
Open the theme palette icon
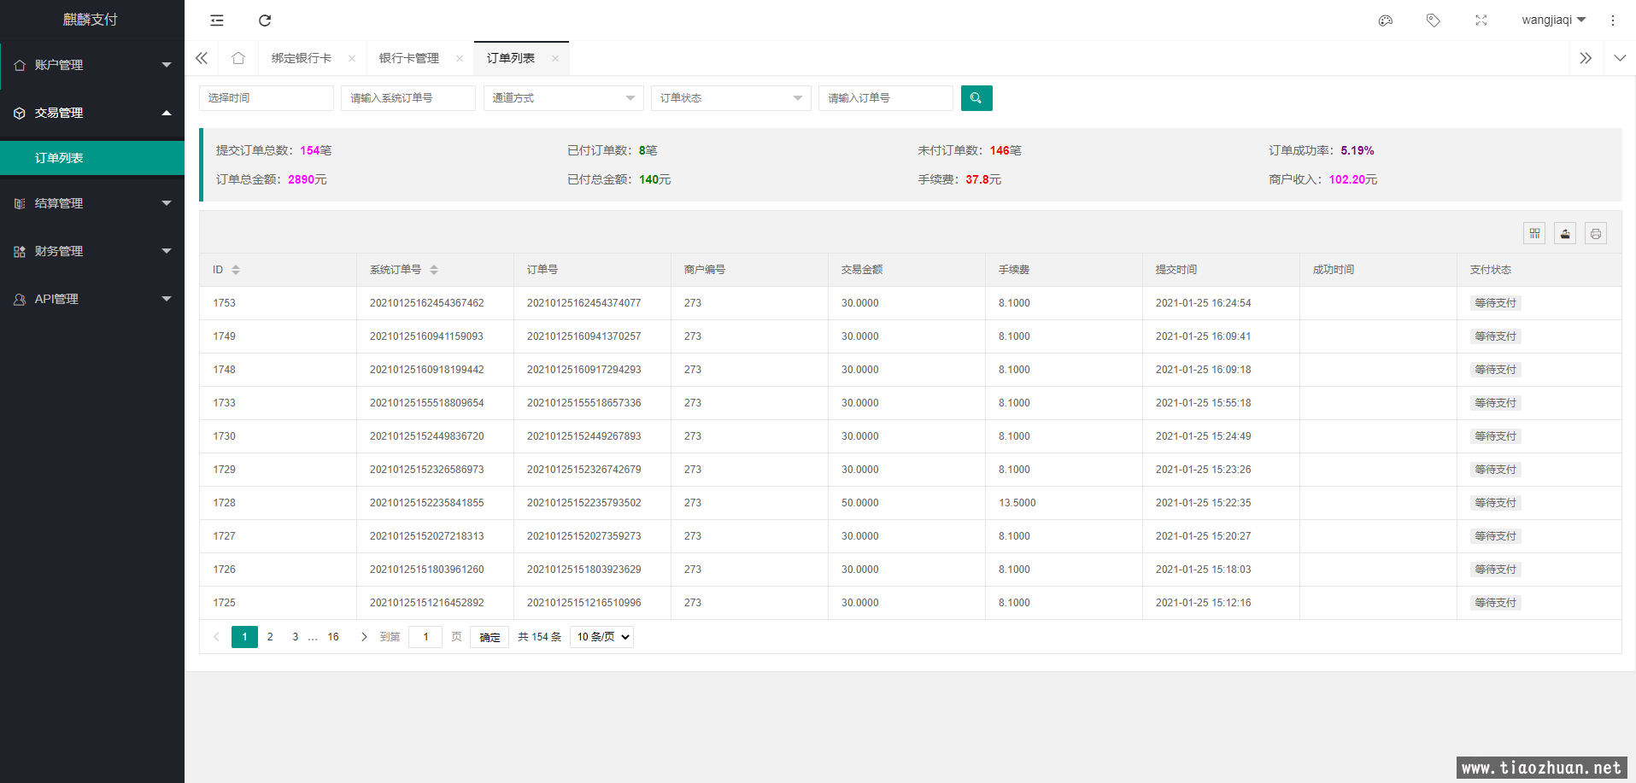(1386, 20)
